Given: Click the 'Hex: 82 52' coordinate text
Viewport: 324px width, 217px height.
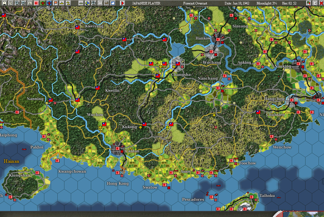Looking at the screenshot, I should [289, 3].
